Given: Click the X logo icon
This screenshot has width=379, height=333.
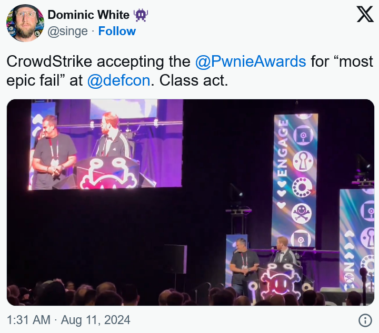Looking at the screenshot, I should click(x=365, y=14).
